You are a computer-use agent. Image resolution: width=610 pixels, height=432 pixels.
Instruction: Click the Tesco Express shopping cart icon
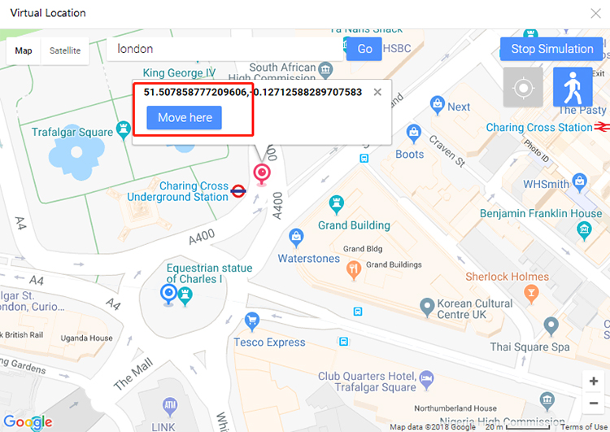(252, 321)
